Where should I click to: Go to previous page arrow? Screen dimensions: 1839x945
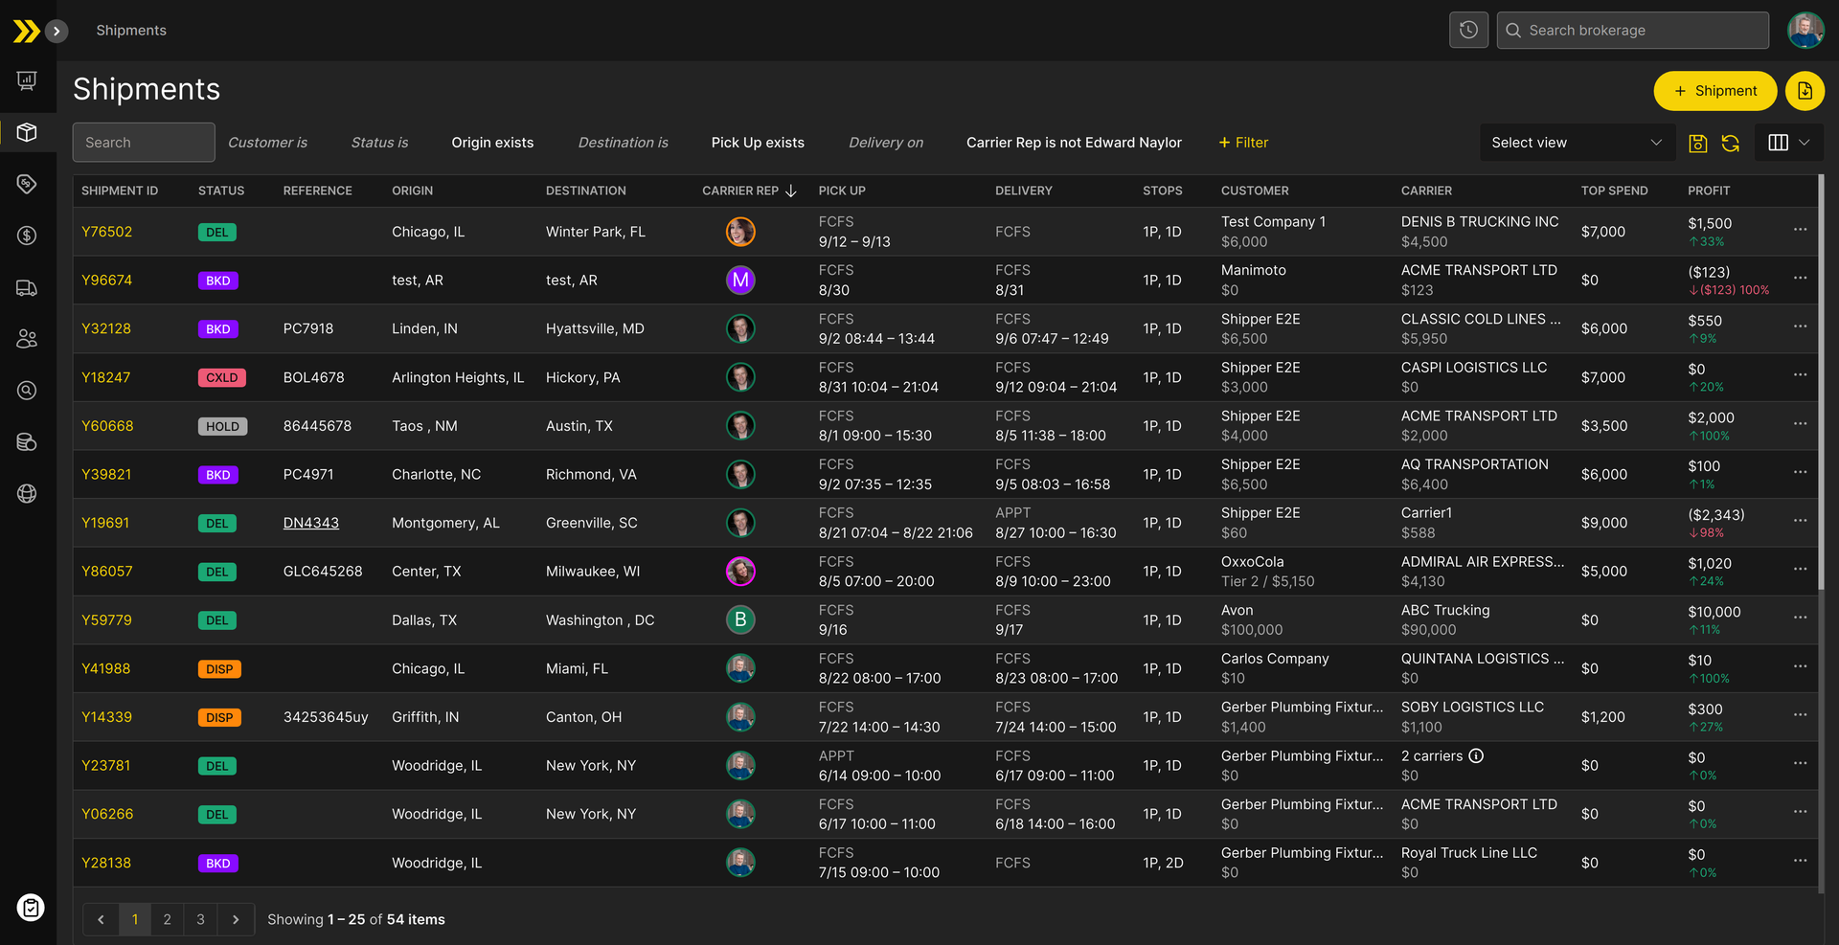(101, 919)
